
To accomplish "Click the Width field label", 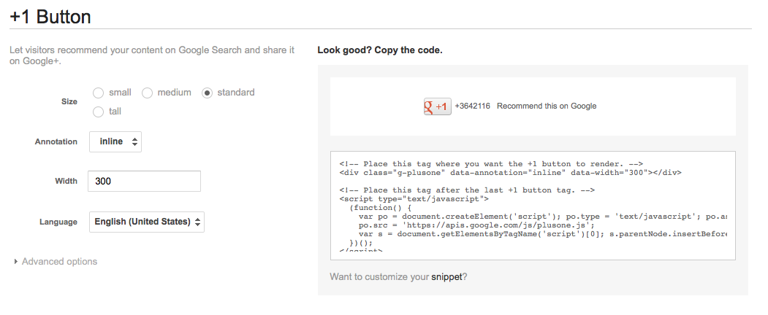I will click(66, 181).
